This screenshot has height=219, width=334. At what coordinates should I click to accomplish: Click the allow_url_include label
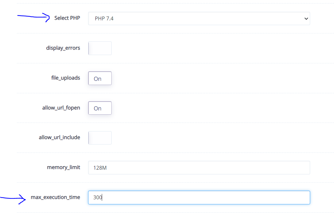pyautogui.click(x=59, y=137)
